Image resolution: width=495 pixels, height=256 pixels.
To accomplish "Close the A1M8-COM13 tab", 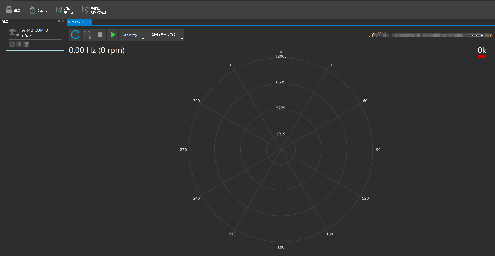I will point(90,22).
